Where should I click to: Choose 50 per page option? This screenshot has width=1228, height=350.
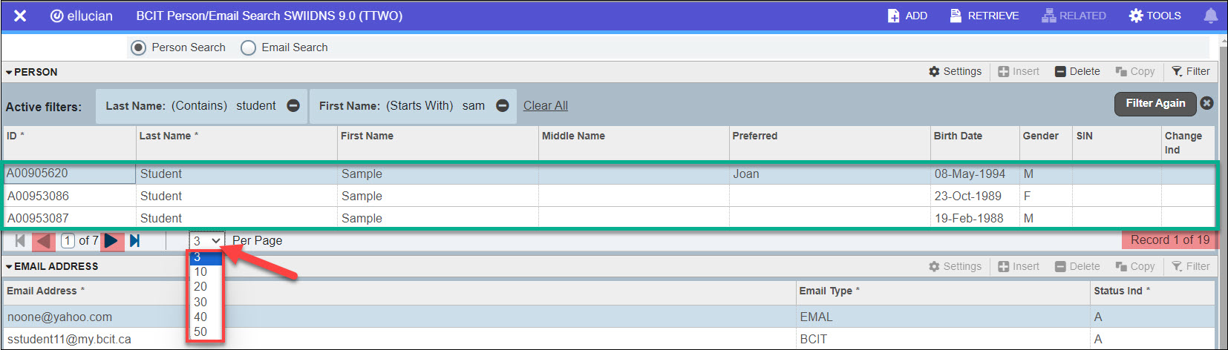(205, 331)
